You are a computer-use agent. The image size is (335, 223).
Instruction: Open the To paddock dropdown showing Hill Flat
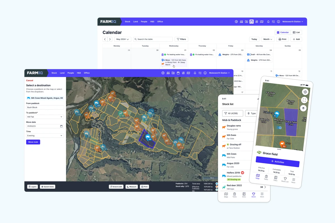point(45,117)
